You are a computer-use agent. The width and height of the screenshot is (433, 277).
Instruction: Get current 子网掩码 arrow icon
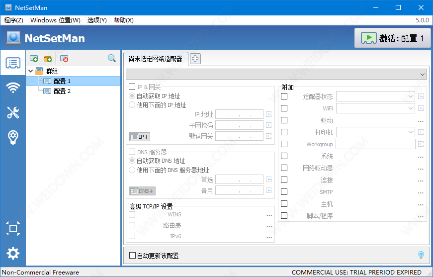pos(269,125)
